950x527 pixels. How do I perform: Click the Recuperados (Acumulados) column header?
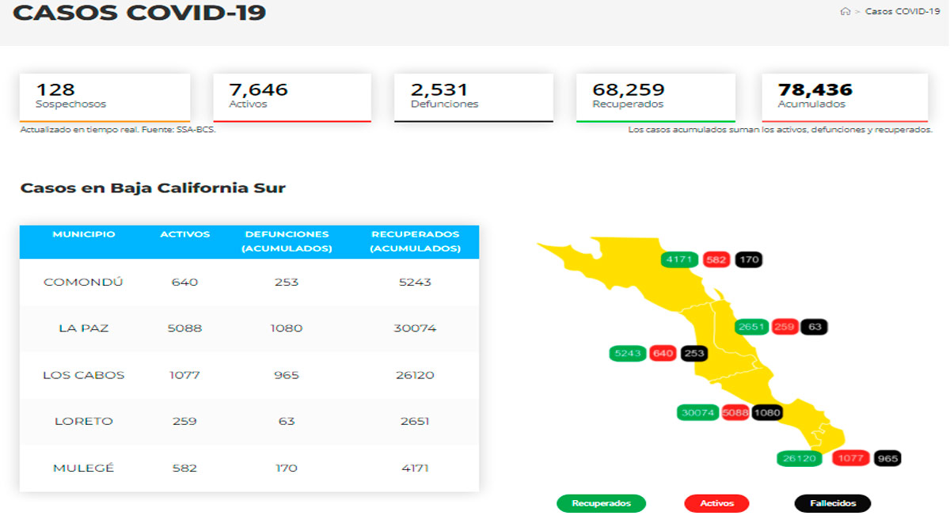coord(415,241)
